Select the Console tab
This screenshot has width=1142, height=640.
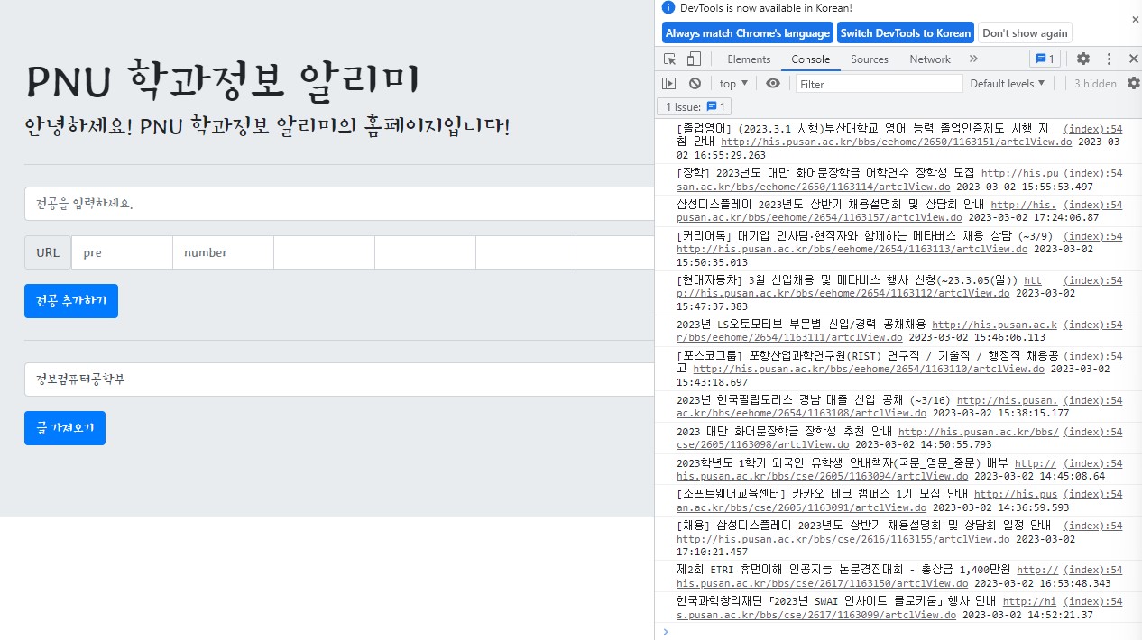(x=810, y=59)
